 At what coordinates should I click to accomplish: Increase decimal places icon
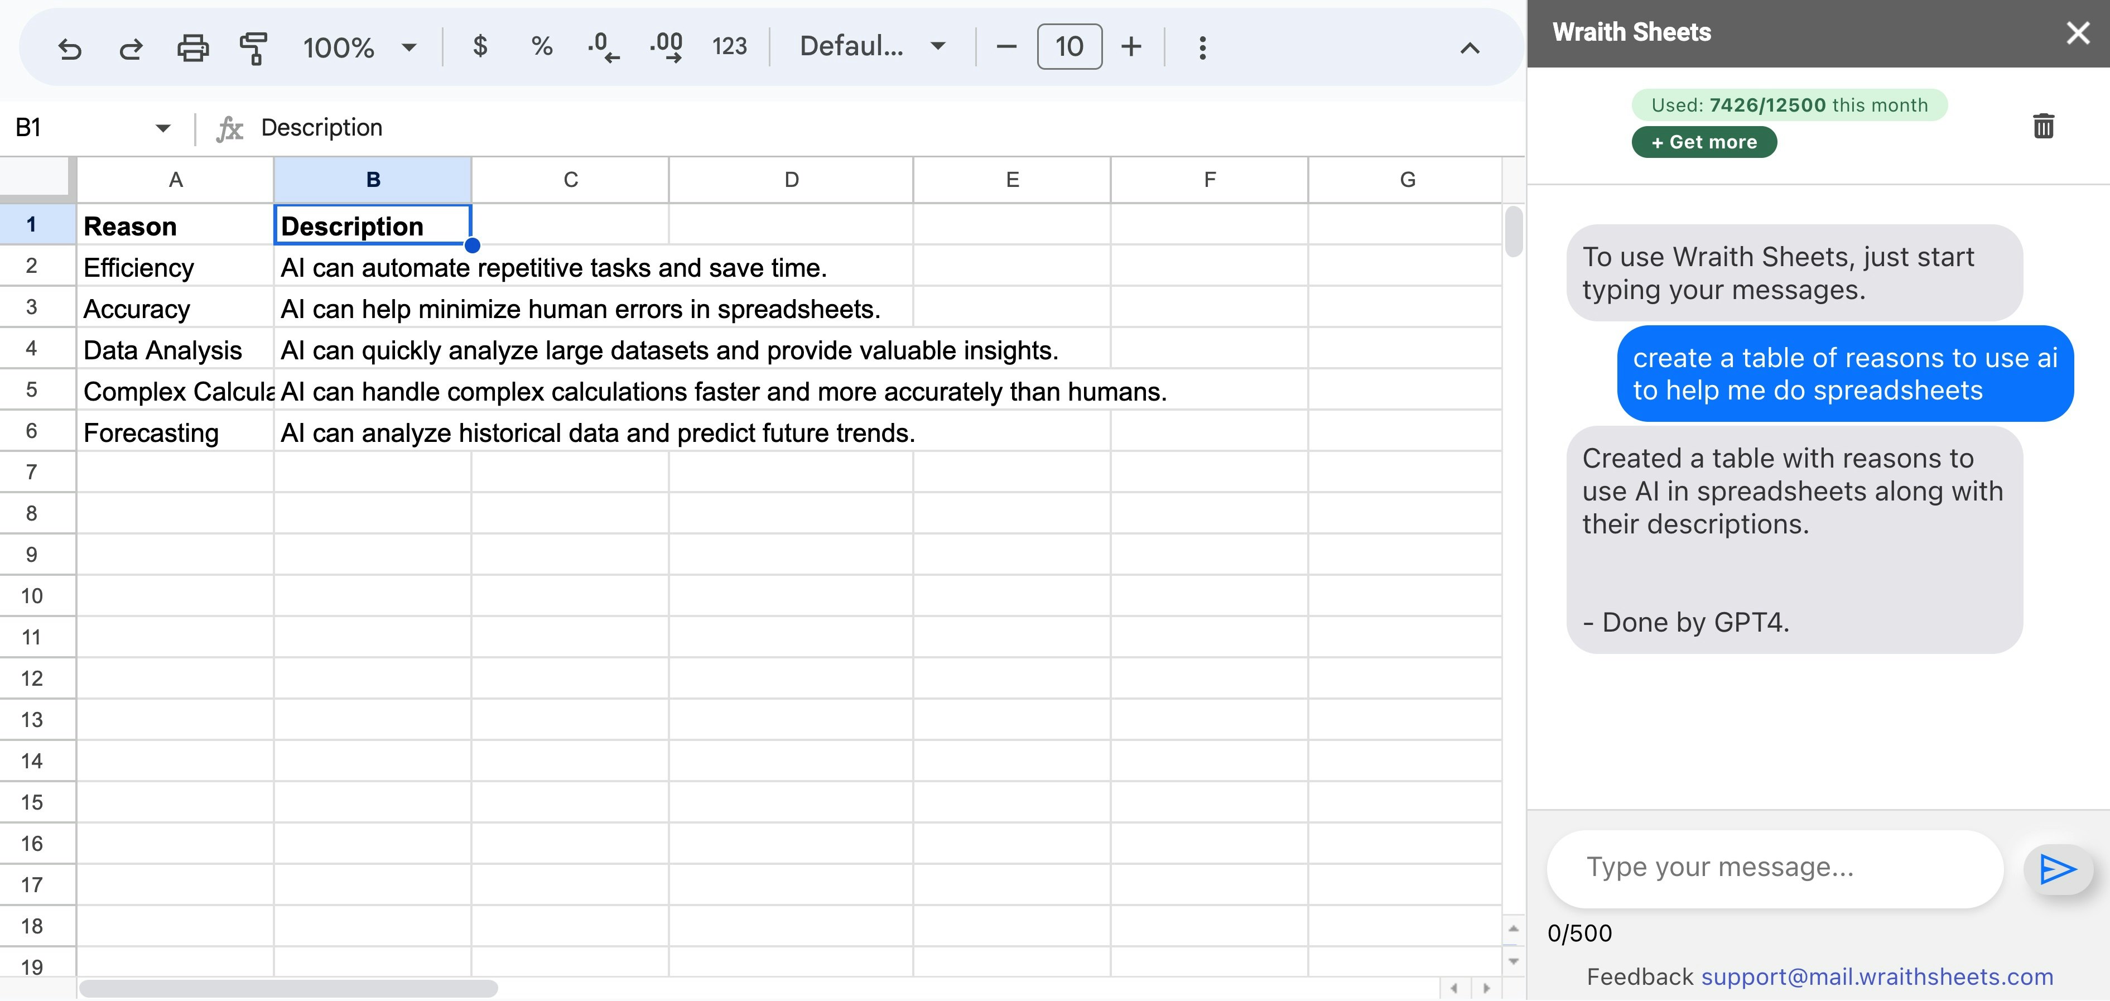tap(666, 47)
